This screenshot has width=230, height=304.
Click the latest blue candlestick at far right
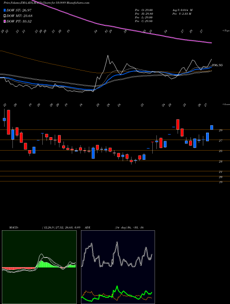tap(212, 128)
